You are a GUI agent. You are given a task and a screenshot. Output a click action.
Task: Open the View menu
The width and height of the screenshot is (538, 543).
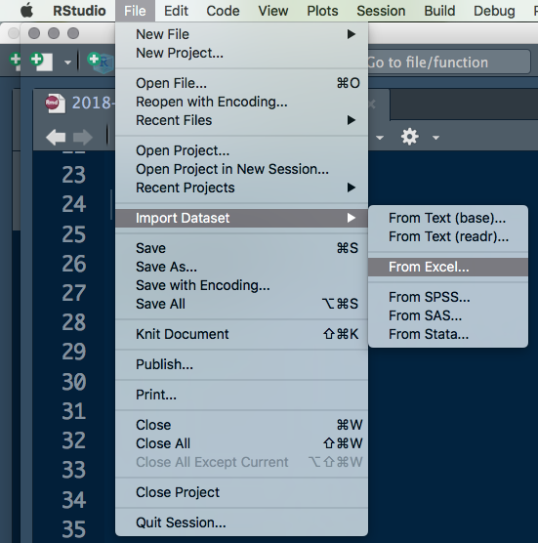(273, 11)
